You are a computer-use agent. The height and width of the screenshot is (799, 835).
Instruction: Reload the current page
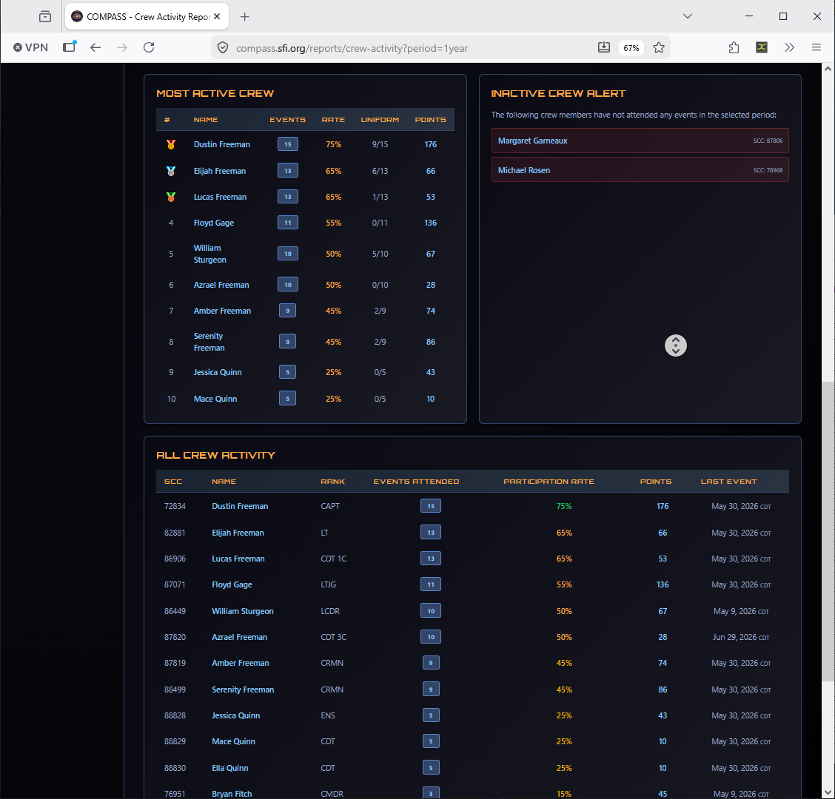click(149, 47)
